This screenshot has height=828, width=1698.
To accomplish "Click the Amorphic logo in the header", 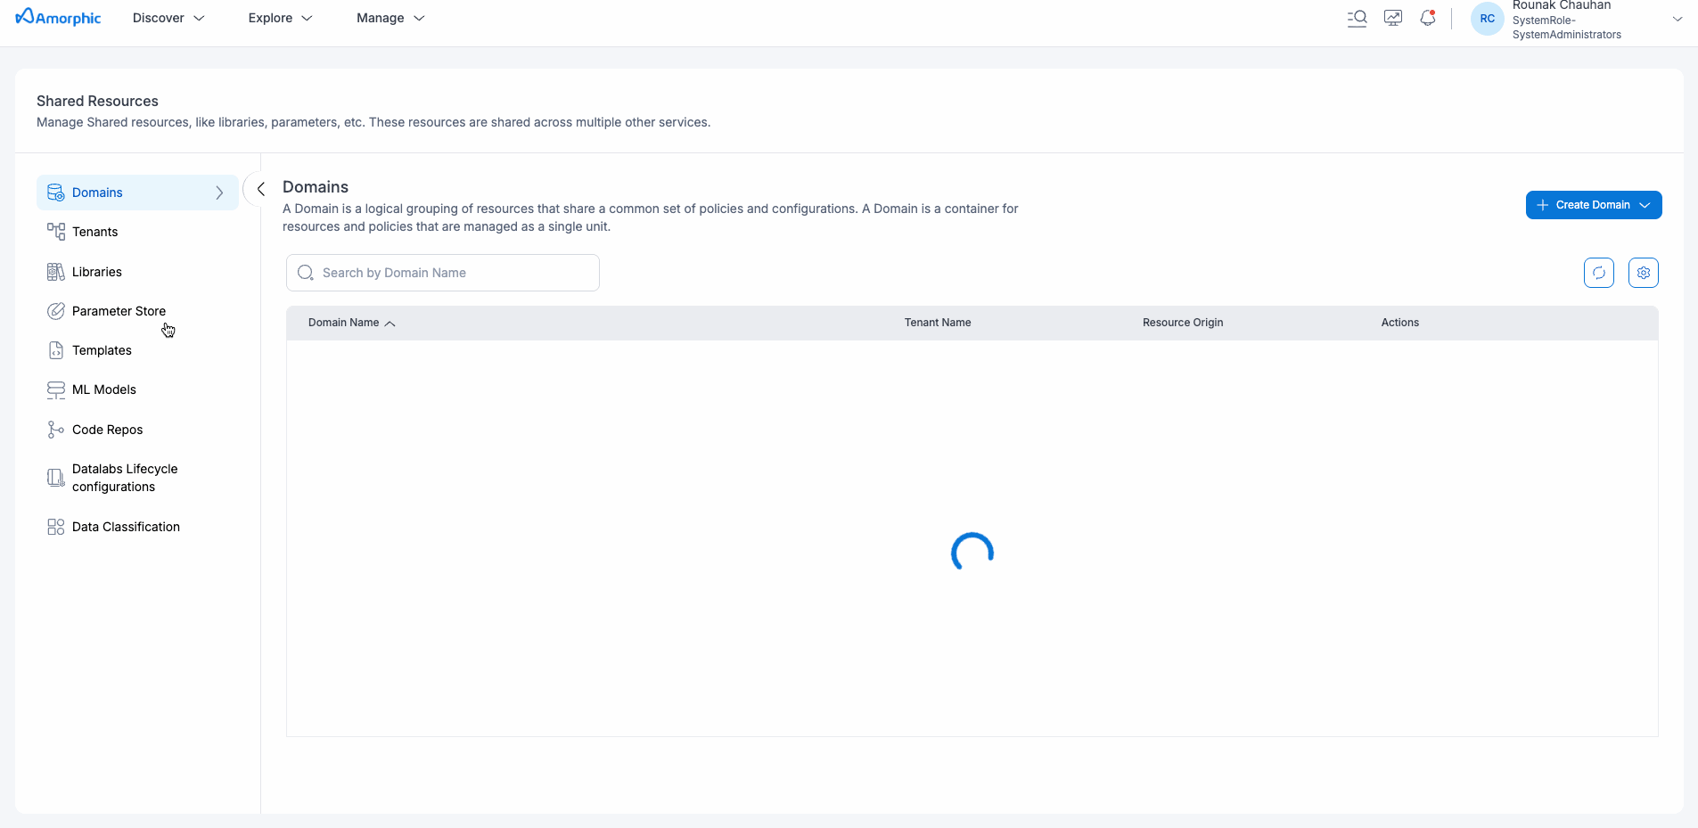I will coord(59,18).
